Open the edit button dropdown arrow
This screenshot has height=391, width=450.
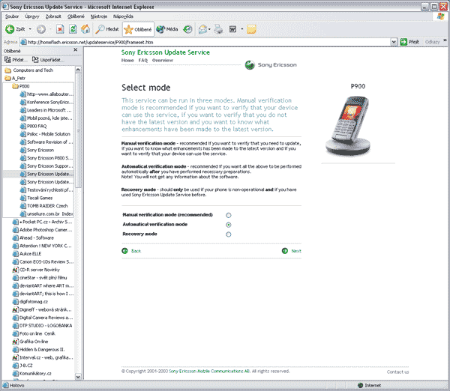click(242, 29)
